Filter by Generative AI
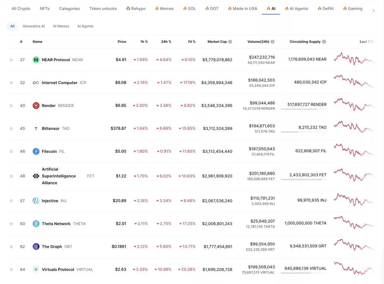384x284 pixels. click(34, 26)
